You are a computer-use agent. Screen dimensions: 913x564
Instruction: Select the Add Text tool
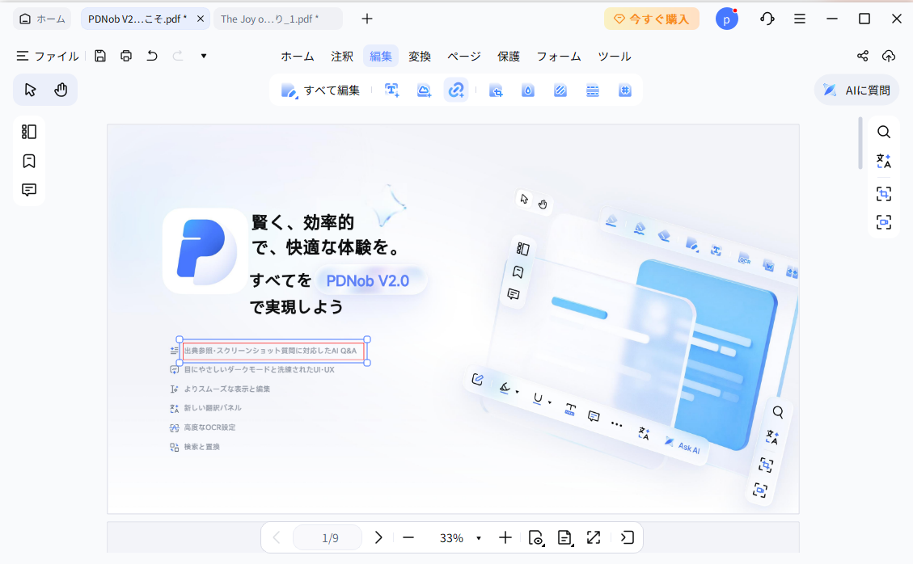coord(391,90)
